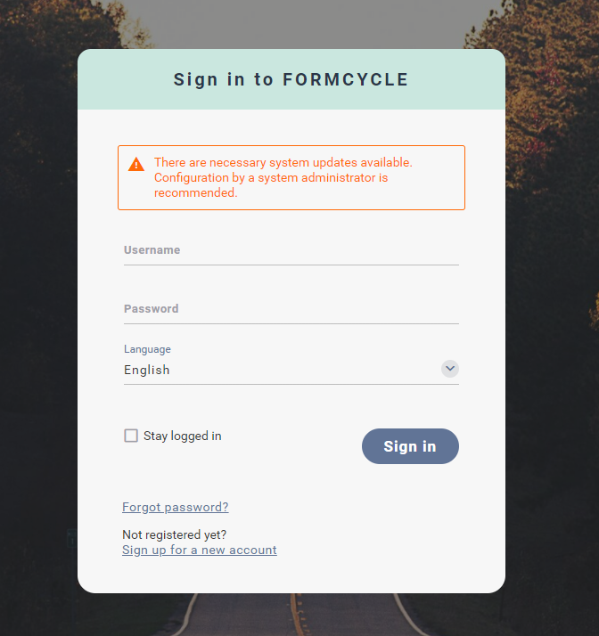Click the Sign in to FORMCYCLE header
This screenshot has height=636, width=599.
[x=291, y=79]
